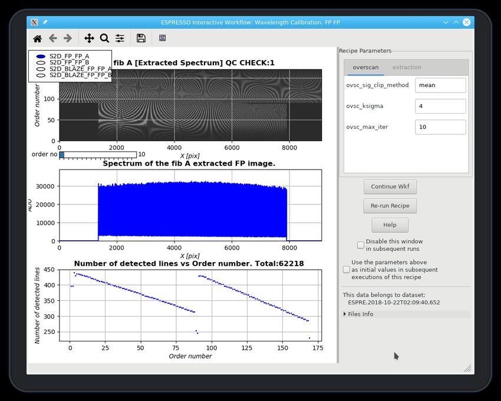Click the Re-run Recipe button

(390, 206)
